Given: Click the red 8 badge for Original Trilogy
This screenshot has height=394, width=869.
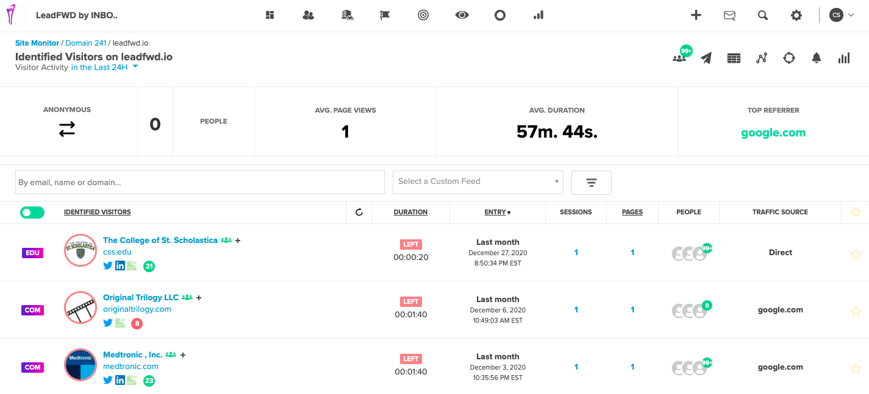Looking at the screenshot, I should pos(137,323).
